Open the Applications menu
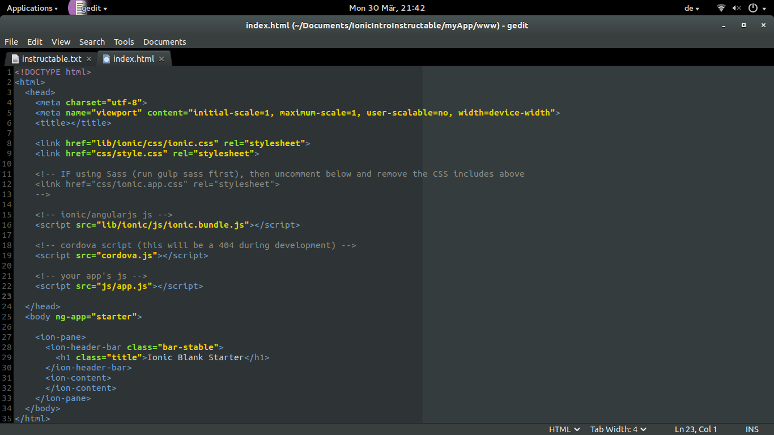774x435 pixels. tap(32, 8)
